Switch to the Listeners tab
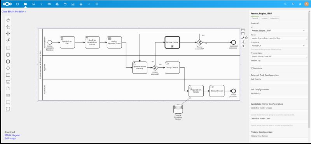The image size is (311, 144). (264, 18)
